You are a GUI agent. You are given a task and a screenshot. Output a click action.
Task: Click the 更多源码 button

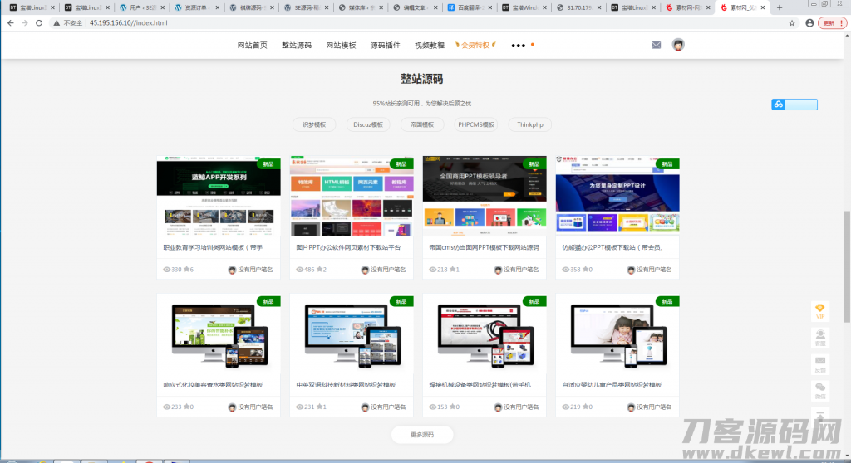coord(422,435)
